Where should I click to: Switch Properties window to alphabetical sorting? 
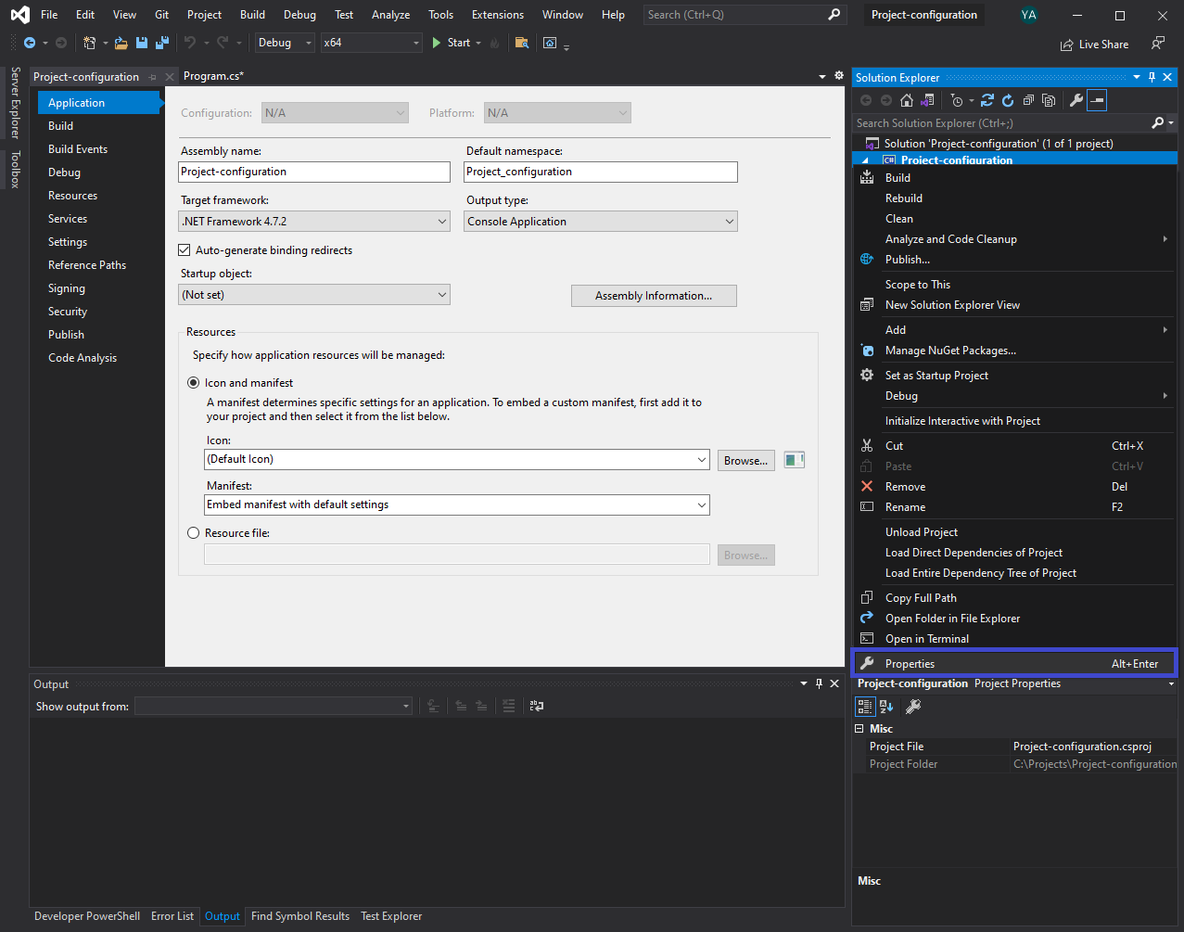click(x=886, y=706)
